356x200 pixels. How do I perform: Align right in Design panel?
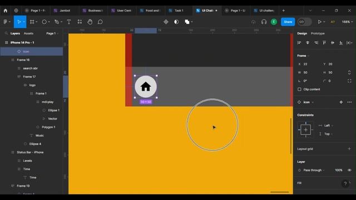coord(316,43)
